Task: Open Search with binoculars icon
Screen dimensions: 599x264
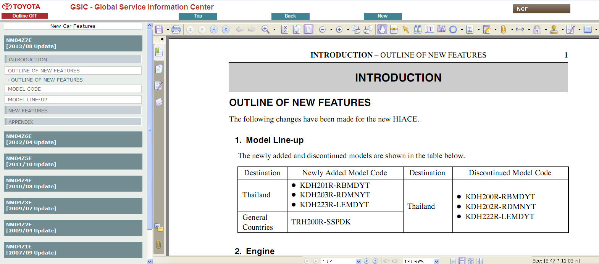Action: (x=418, y=29)
